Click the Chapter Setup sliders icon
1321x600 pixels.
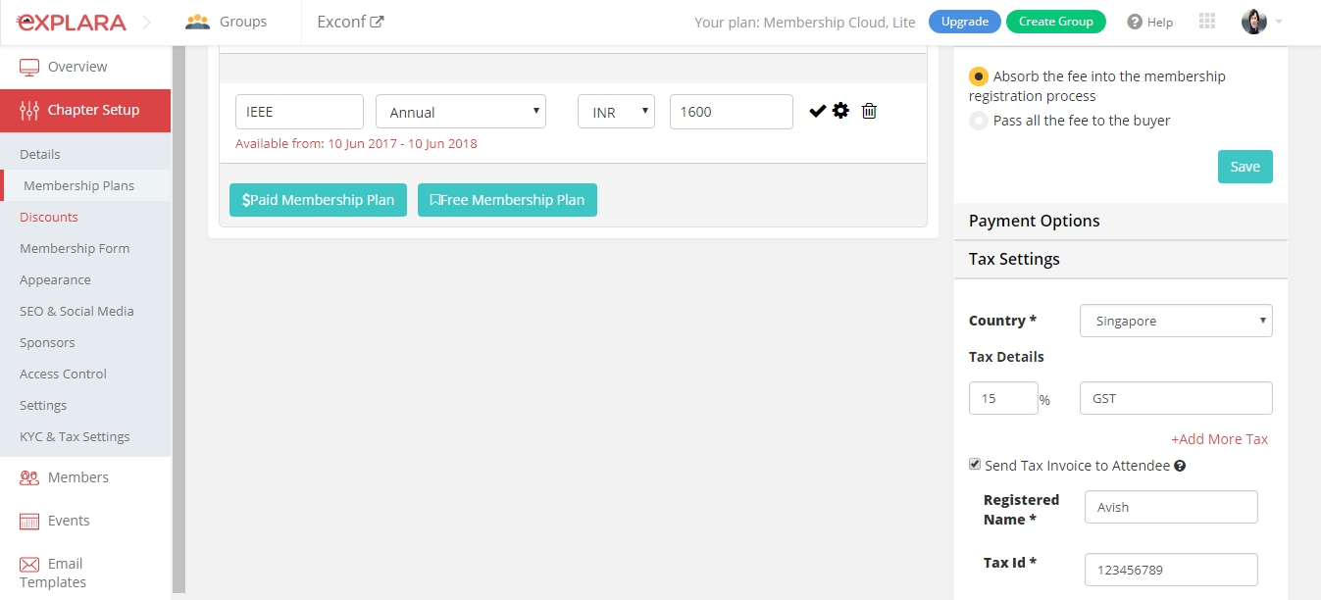coord(29,110)
